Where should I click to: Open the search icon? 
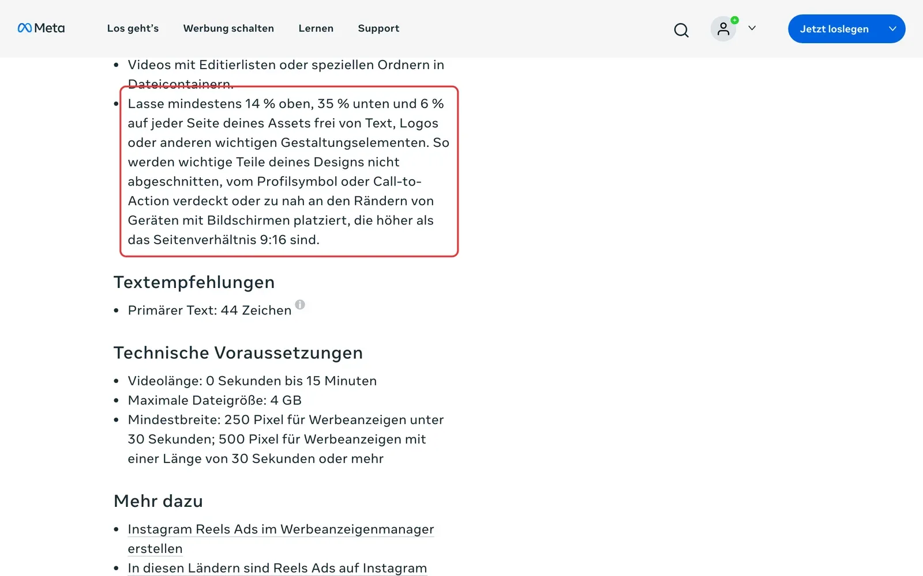click(x=681, y=29)
